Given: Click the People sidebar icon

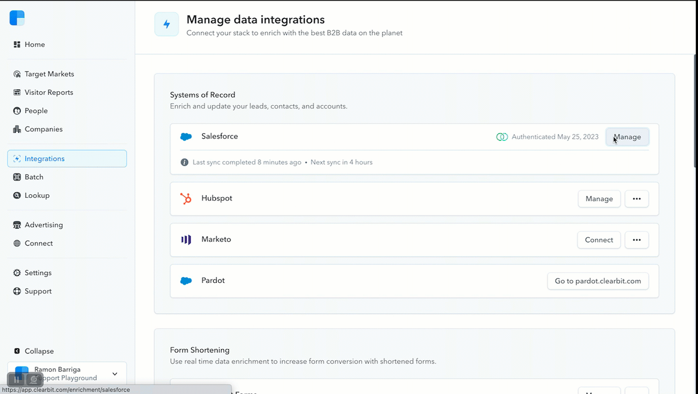Looking at the screenshot, I should click(x=17, y=111).
